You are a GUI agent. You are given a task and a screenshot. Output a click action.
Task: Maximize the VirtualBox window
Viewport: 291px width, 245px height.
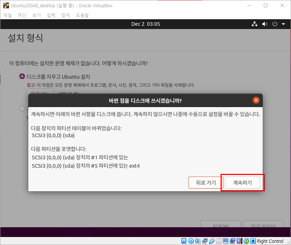click(x=266, y=5)
